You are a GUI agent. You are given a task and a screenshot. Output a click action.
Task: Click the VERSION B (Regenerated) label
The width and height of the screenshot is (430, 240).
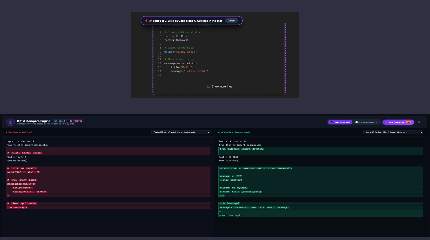235,132
